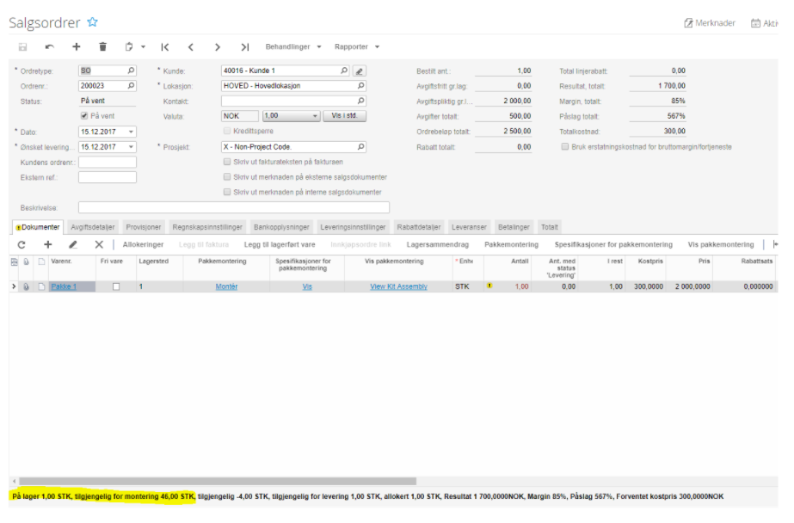Viewport: 794px width, 523px height.
Task: Open the Regnskapsinnstillinger tab
Action: (x=207, y=227)
